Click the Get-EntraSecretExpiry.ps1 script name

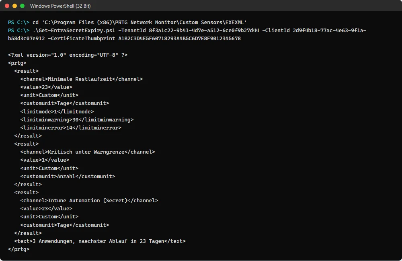tap(74, 30)
